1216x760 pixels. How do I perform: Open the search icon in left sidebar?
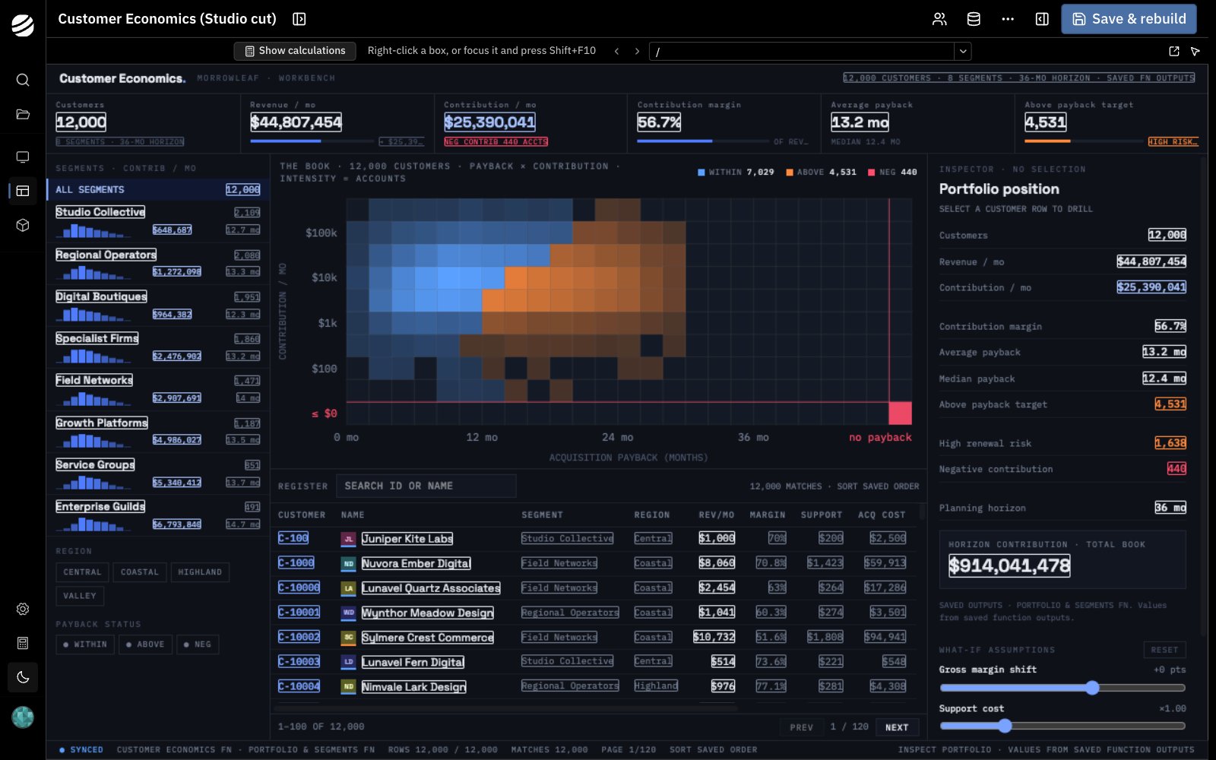click(x=23, y=80)
